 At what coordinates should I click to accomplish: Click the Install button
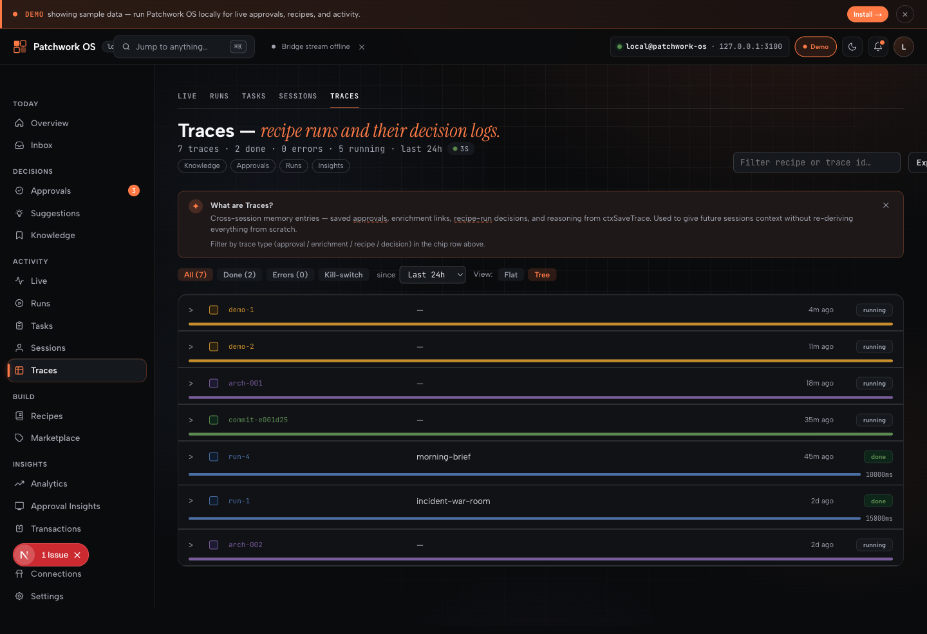867,14
